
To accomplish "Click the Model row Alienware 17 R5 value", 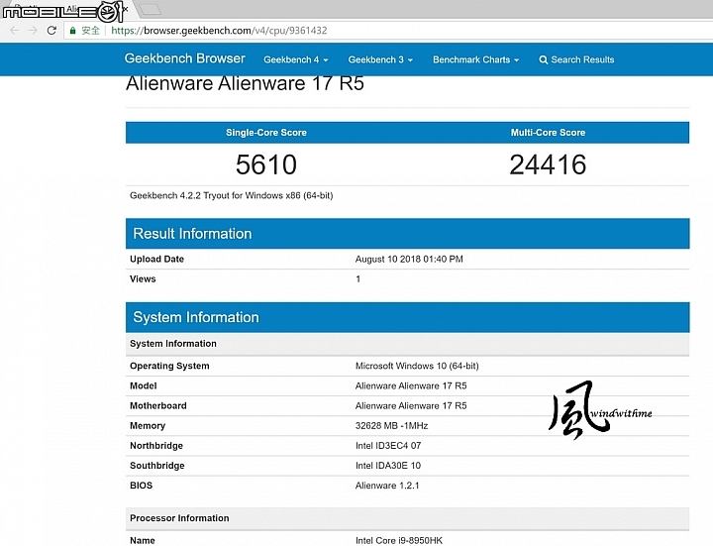I will 411,385.
